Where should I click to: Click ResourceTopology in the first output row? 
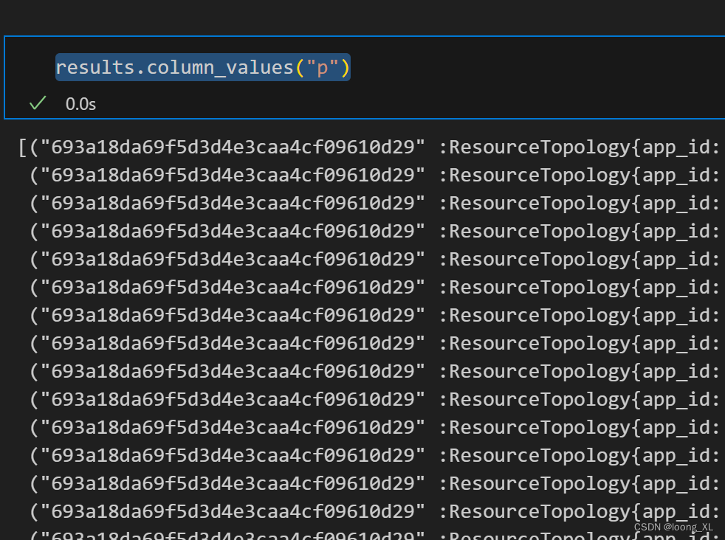539,148
